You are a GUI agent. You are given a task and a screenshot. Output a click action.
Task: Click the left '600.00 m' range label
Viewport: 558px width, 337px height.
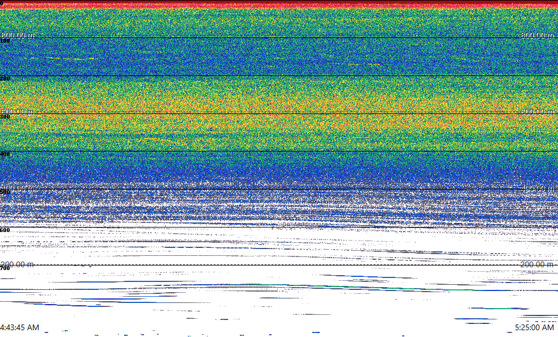(x=18, y=111)
